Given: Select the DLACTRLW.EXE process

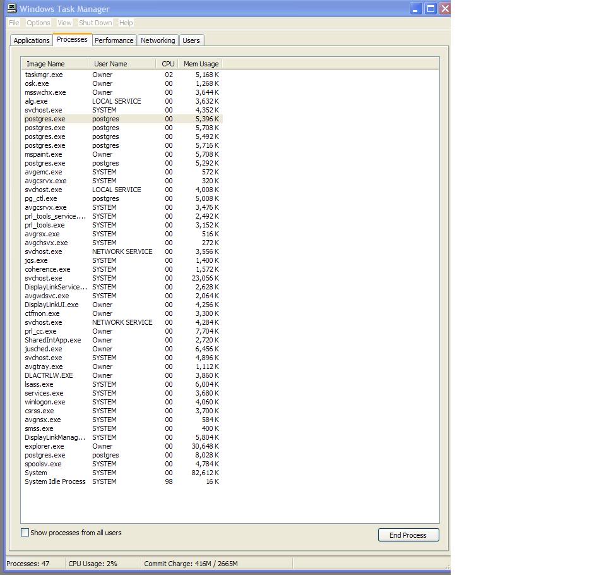Looking at the screenshot, I should click(x=123, y=376).
